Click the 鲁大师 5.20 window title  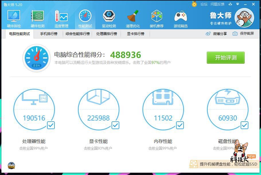pyautogui.click(x=13, y=5)
